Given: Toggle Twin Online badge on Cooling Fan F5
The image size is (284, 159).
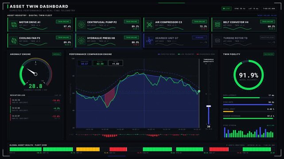Looking at the screenshot, I should click(x=63, y=38).
